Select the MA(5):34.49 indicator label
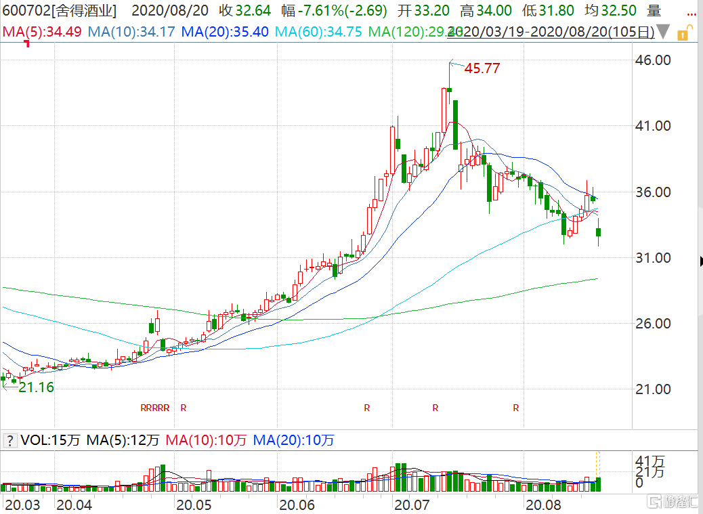Viewport: 703px width, 514px height. [42, 32]
